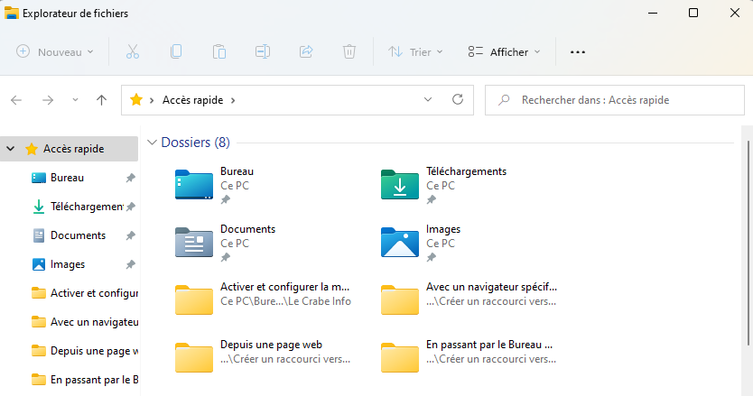Image resolution: width=753 pixels, height=396 pixels.
Task: Go forward with the right arrow
Action: coord(48,100)
